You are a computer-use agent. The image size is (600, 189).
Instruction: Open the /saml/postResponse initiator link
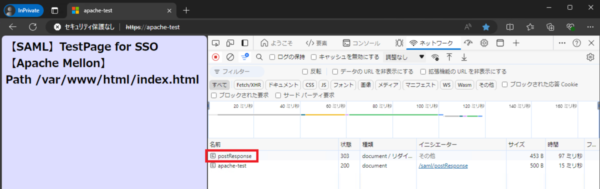443,165
